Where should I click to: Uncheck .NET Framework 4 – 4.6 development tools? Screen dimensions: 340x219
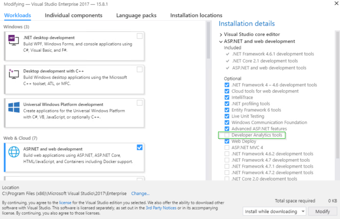(x=227, y=85)
